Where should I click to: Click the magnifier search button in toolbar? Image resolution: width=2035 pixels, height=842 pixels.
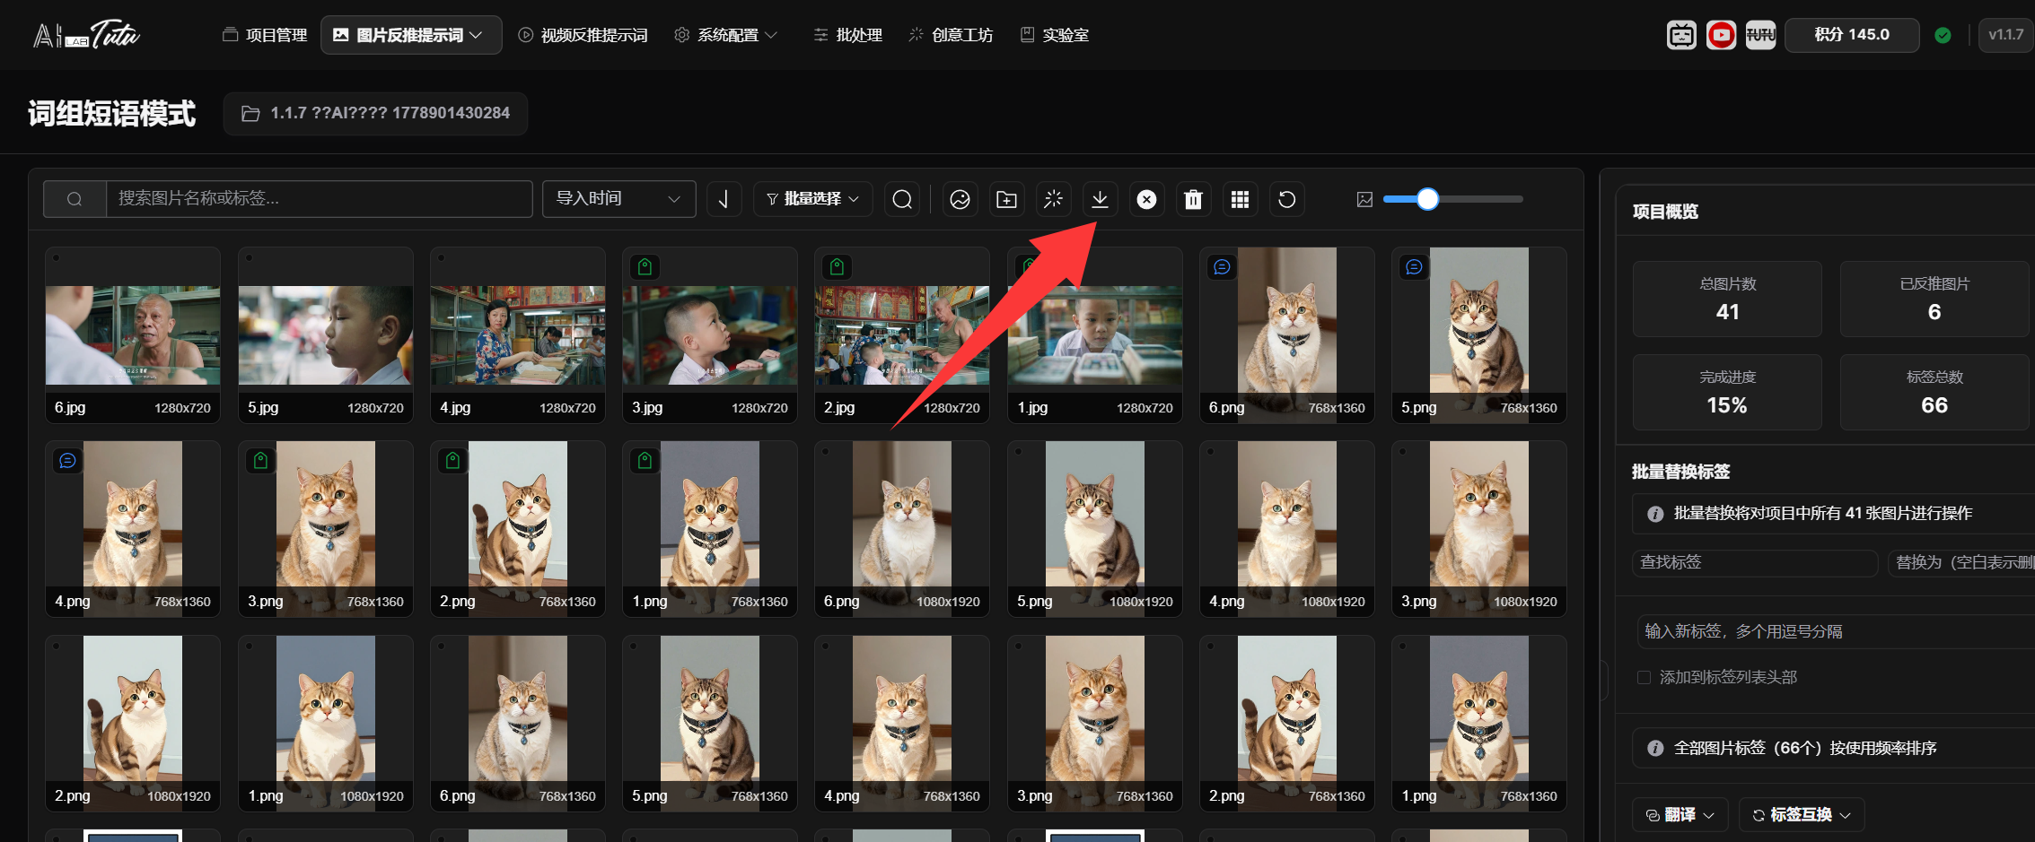coord(902,199)
